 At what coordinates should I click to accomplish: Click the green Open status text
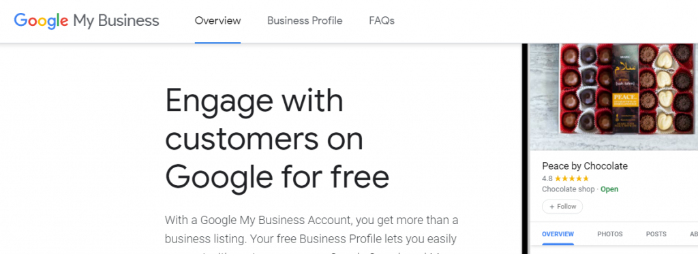click(x=609, y=189)
